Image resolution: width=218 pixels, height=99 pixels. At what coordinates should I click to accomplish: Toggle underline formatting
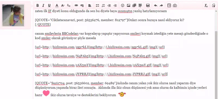click(49, 5)
